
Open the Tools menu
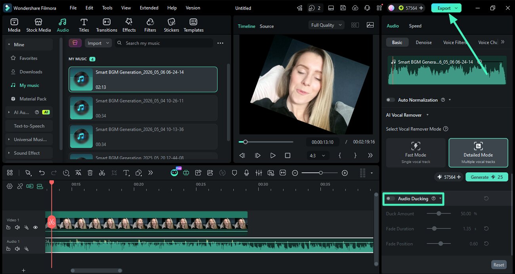tap(107, 8)
